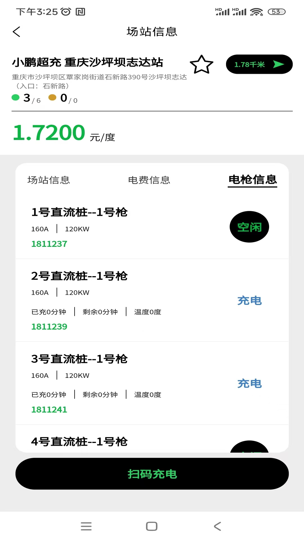Open the 1号直流桩--1号枪 entry
304x541 pixels.
pos(79,212)
